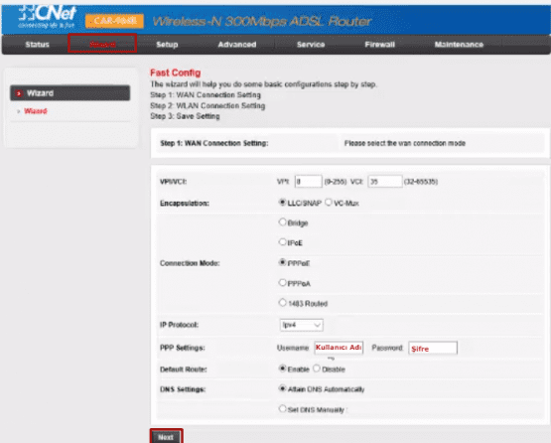Image resolution: width=551 pixels, height=443 pixels.
Task: Choose 1483 Routed connection mode
Action: tap(282, 302)
